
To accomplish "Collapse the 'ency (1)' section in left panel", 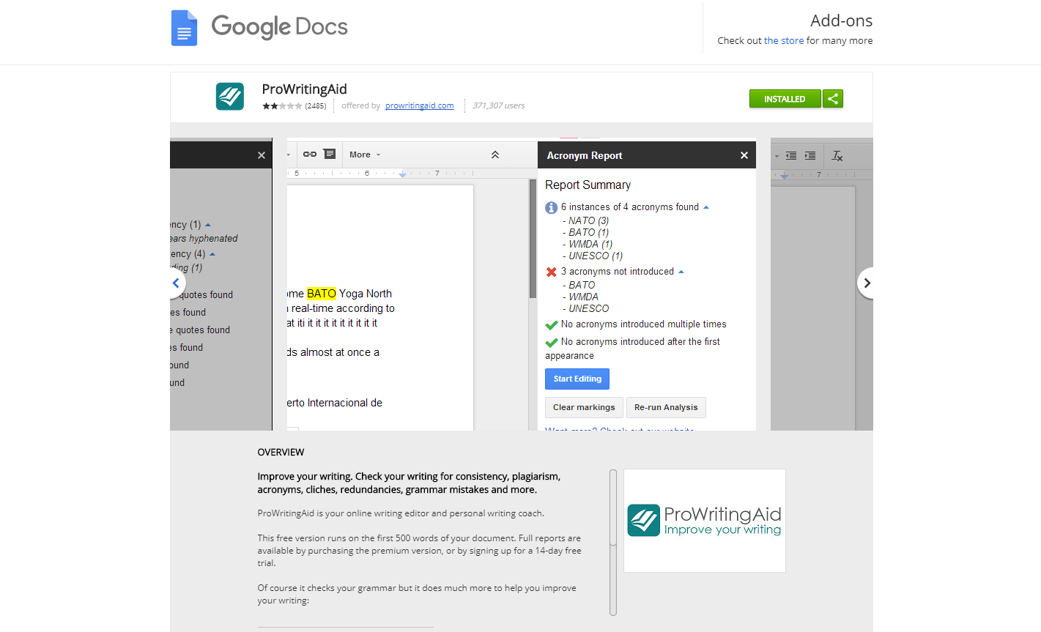I will point(208,225).
